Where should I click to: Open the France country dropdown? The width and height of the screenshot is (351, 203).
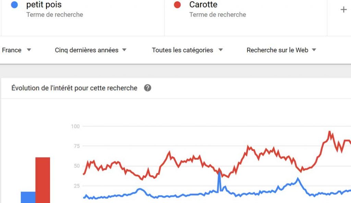[x=16, y=50]
